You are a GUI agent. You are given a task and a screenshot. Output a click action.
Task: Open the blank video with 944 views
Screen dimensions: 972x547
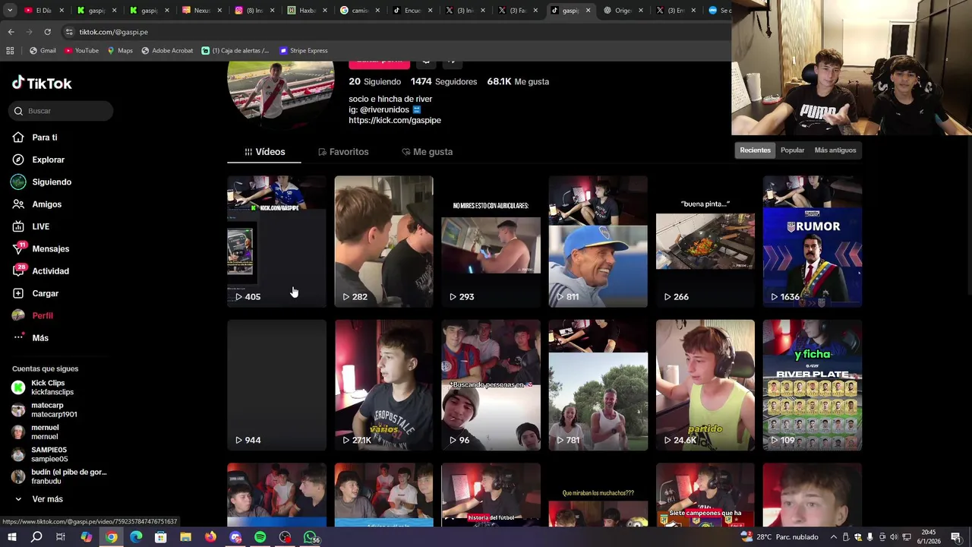(276, 385)
